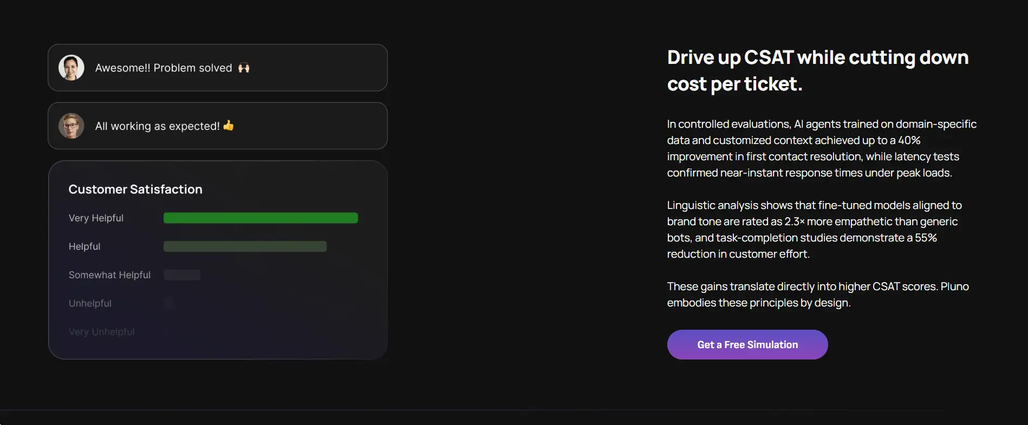Select the Helpful label
Screen dimensions: 1028x425
84,246
